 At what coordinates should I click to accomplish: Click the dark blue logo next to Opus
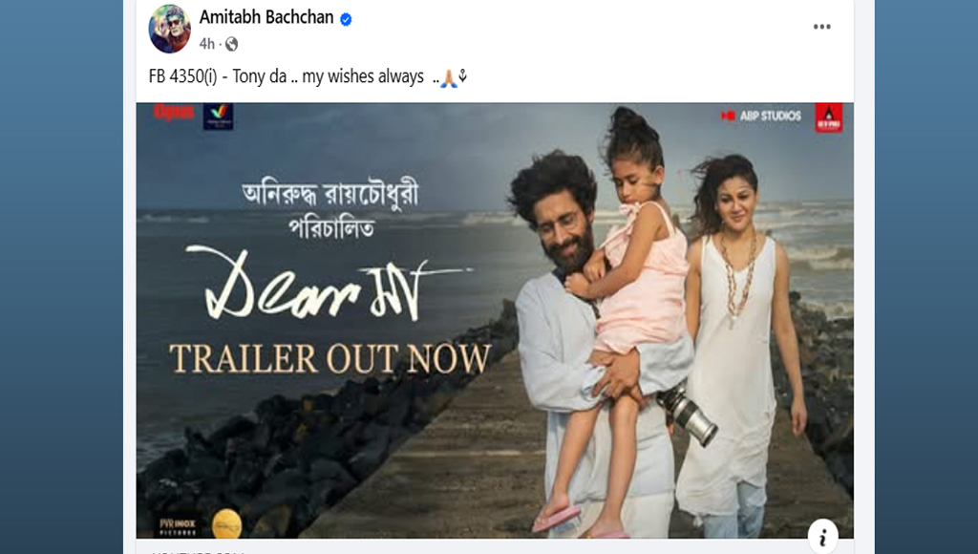[x=219, y=116]
